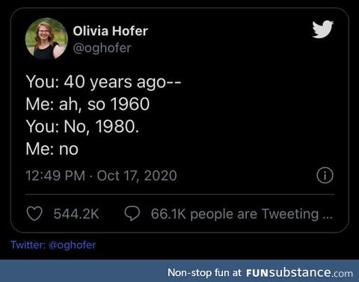Click the Non-stop fun at text
The height and width of the screenshot is (282, 359).
204,272
